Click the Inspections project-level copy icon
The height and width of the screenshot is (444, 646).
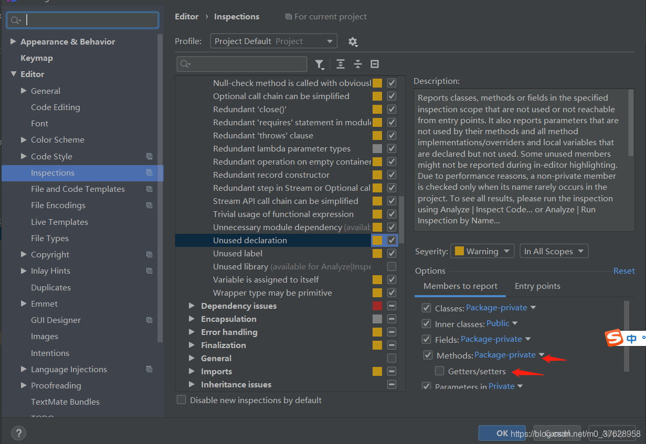[x=149, y=172]
